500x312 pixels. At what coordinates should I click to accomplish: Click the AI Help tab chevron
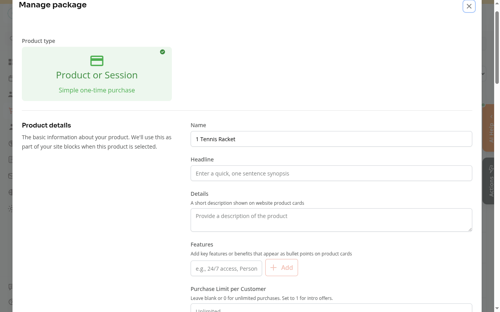tap(491, 117)
